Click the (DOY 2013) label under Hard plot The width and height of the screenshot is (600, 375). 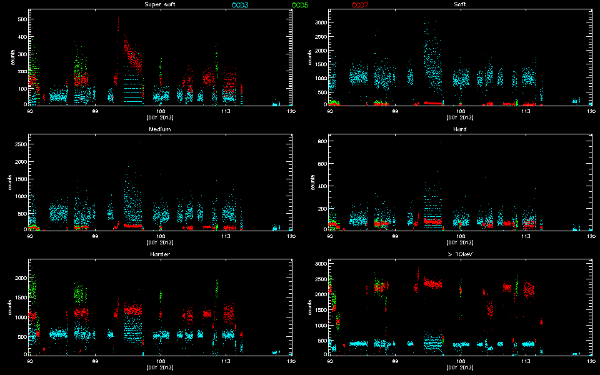[x=459, y=242]
